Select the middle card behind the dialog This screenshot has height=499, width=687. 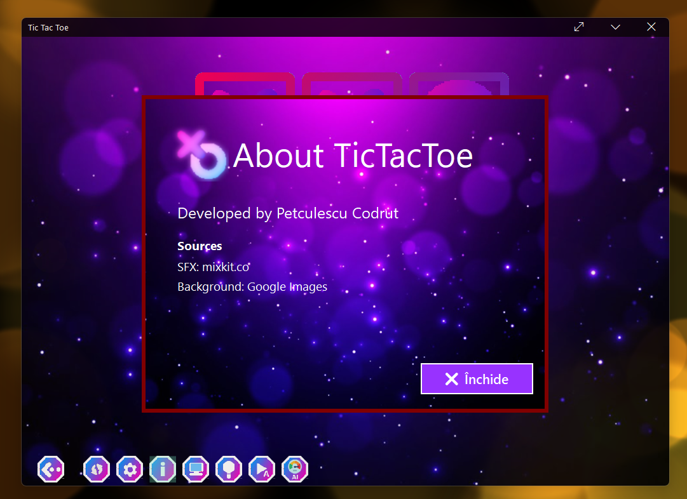(x=352, y=84)
